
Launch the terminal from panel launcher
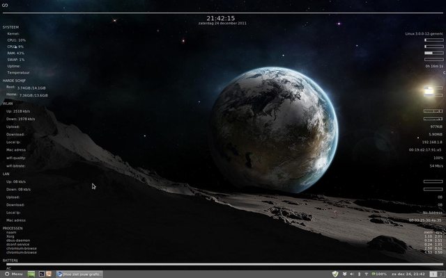point(42,274)
